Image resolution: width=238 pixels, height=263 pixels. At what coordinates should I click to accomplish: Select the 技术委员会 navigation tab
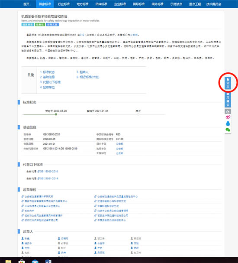(x=214, y=4)
